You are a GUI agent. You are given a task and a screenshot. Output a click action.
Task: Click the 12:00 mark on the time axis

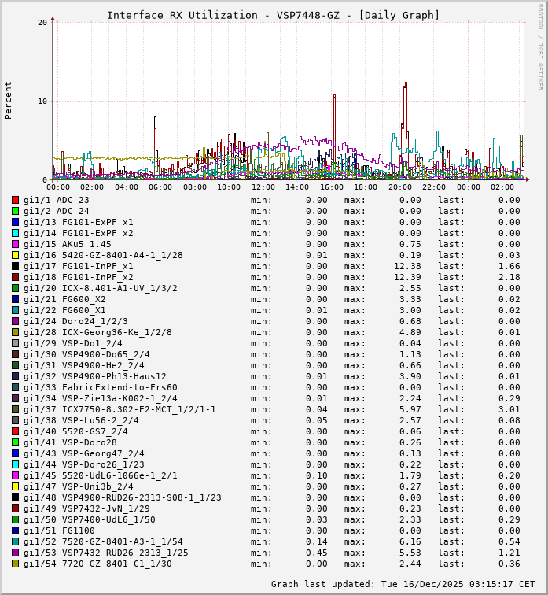click(263, 187)
